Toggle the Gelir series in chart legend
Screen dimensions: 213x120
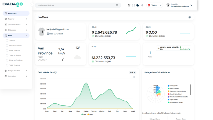click(84, 114)
